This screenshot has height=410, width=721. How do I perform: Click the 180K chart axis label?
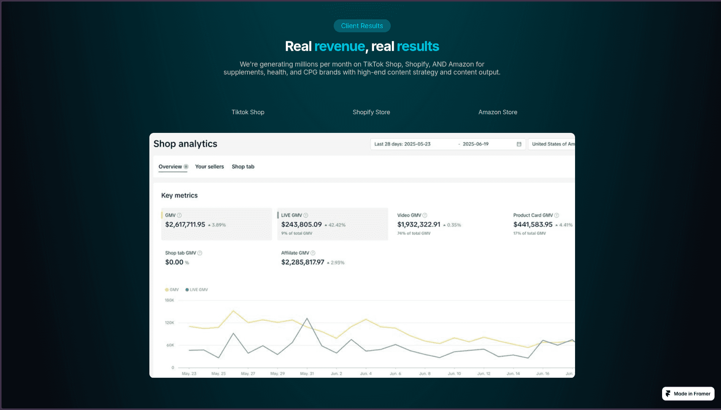169,300
